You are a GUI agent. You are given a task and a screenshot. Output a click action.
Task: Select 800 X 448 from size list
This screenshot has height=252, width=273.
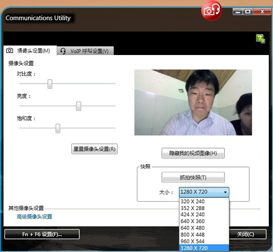point(204,234)
